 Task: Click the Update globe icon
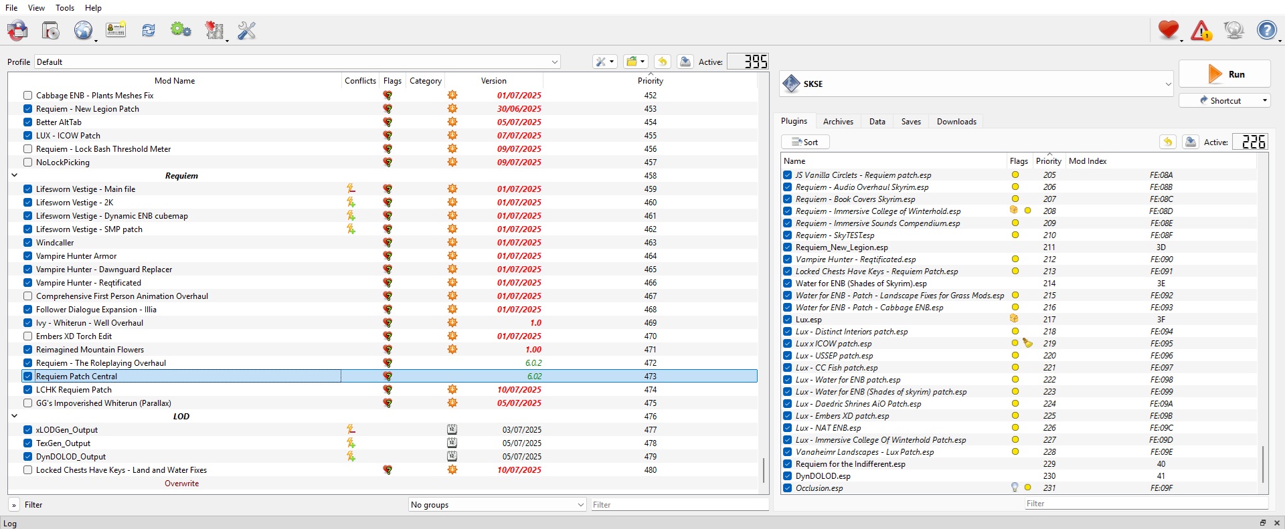pyautogui.click(x=1233, y=30)
